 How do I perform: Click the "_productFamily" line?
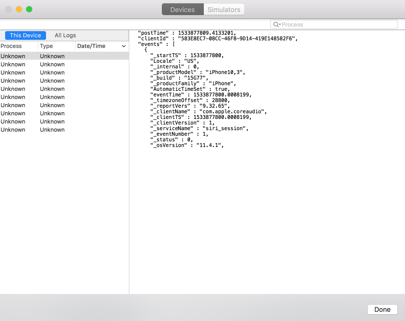pos(193,83)
